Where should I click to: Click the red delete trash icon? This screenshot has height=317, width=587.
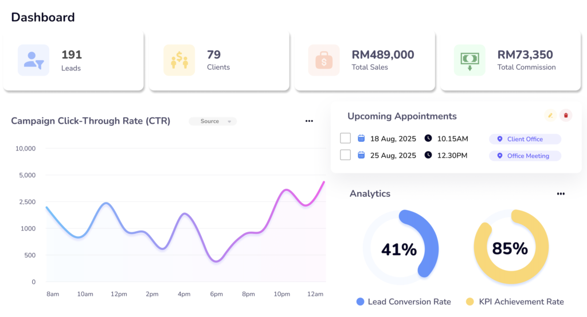[566, 116]
